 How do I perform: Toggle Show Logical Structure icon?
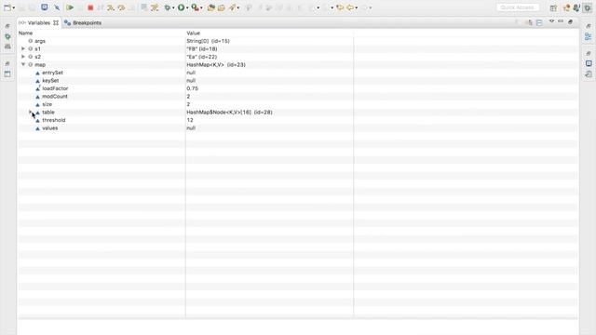530,22
